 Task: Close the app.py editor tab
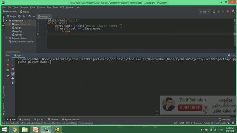(x=49, y=16)
